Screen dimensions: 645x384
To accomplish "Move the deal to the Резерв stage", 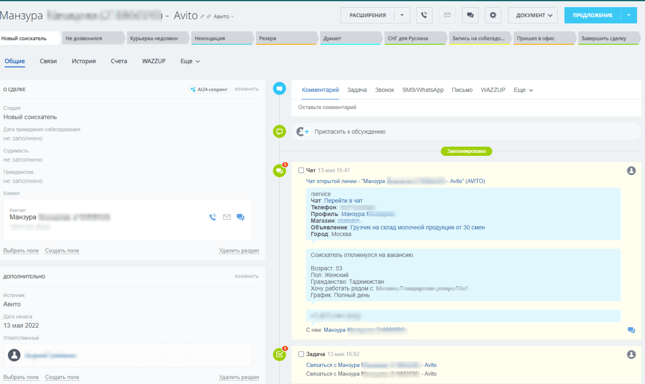I will tap(287, 38).
